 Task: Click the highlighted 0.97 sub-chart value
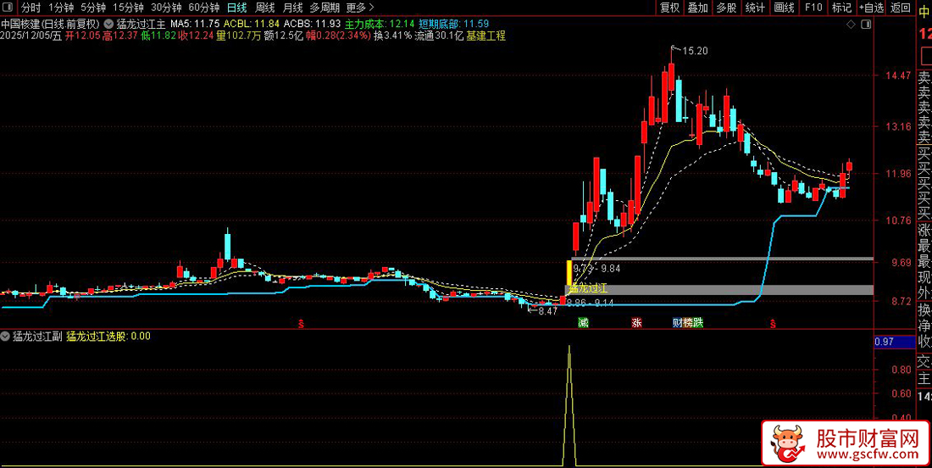pos(894,342)
